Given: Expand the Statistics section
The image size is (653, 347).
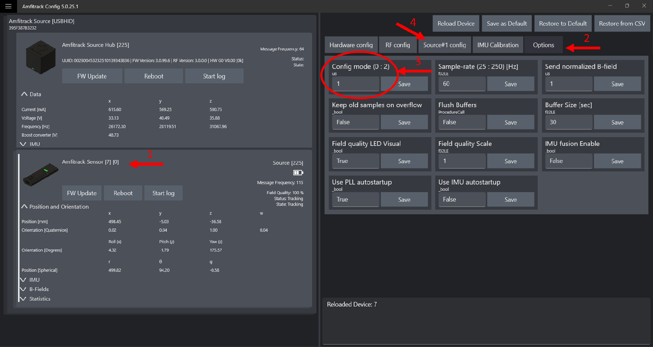Looking at the screenshot, I should [23, 299].
